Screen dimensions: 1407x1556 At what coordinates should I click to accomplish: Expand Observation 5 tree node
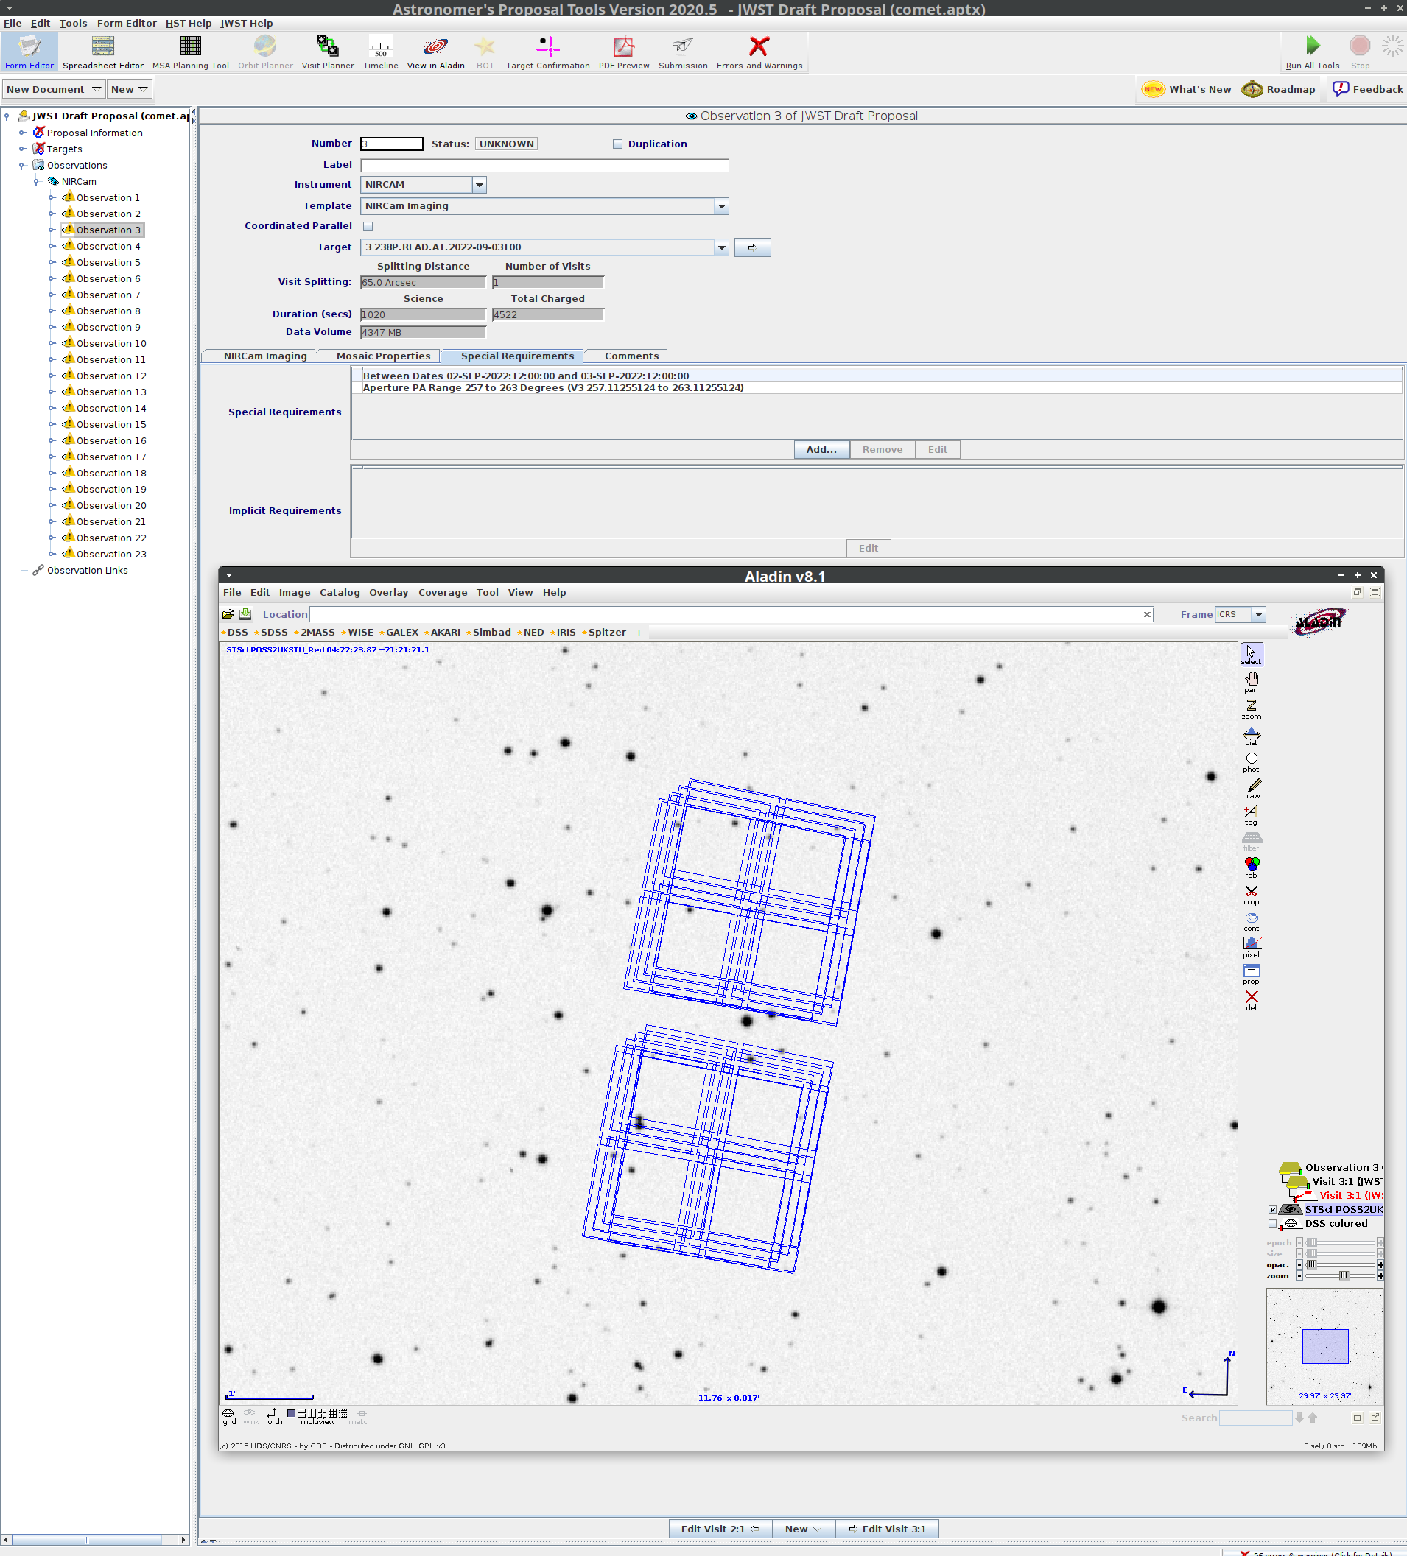coord(52,262)
